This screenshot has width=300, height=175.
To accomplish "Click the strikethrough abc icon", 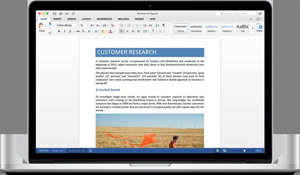I will pyautogui.click(x=78, y=31).
